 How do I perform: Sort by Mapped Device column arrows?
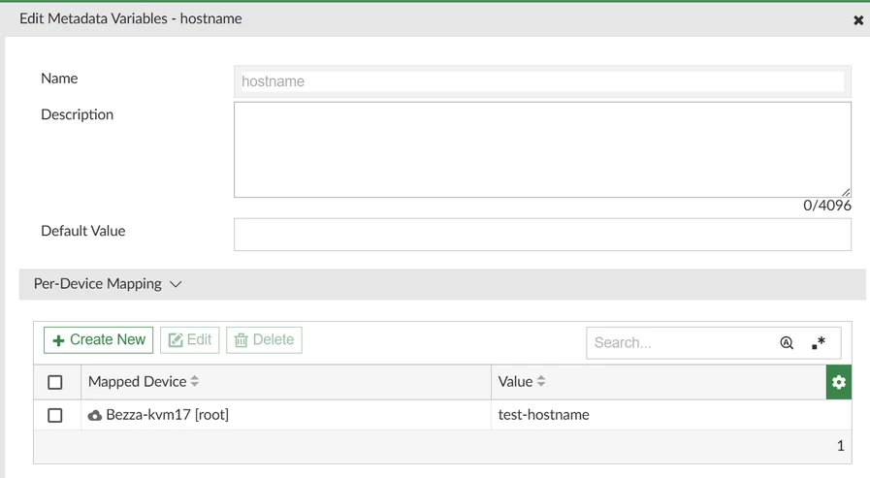point(195,381)
